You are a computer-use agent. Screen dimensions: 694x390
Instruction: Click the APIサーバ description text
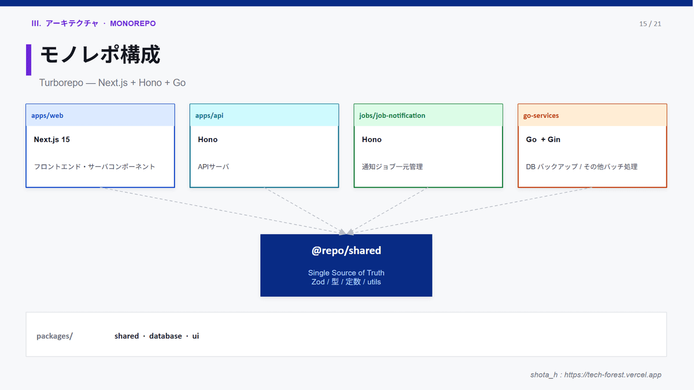[213, 167]
